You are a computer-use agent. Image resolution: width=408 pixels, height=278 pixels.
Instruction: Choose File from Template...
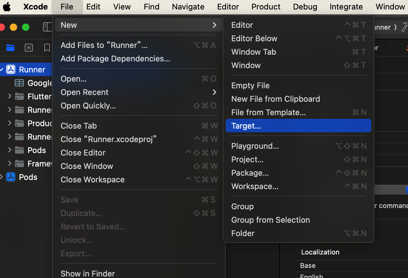298,112
